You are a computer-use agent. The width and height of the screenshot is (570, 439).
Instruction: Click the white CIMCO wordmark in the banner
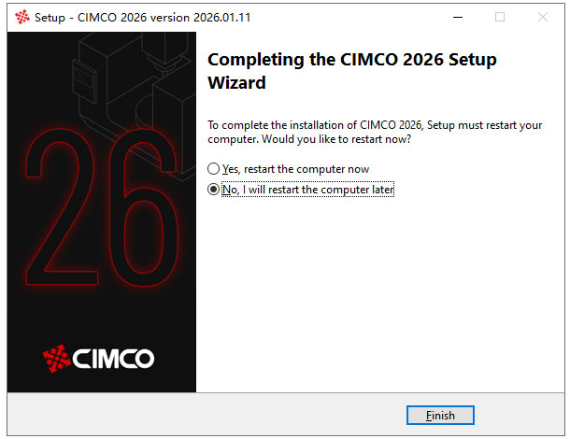pyautogui.click(x=113, y=359)
